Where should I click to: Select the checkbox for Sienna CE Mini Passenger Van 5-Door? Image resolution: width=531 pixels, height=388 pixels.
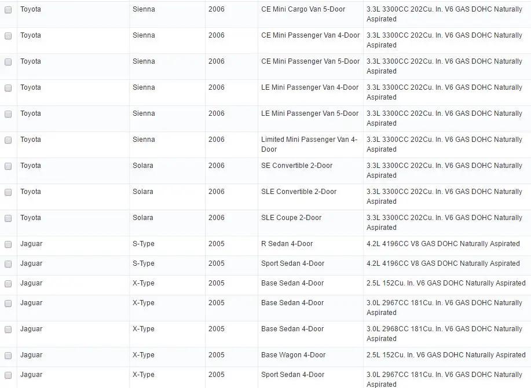click(x=8, y=62)
